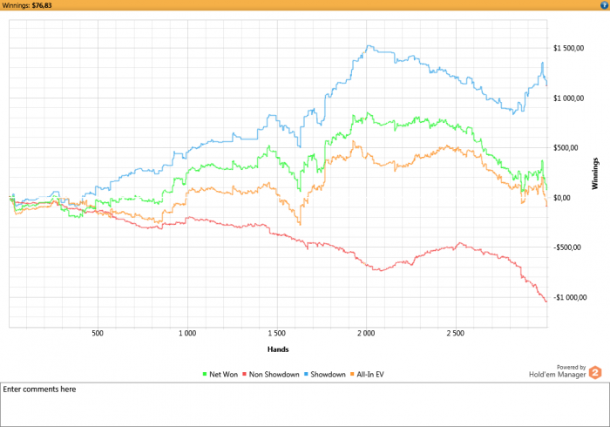The image size is (610, 427).
Task: Click the 2 500 hands axis label
Action: coord(456,333)
